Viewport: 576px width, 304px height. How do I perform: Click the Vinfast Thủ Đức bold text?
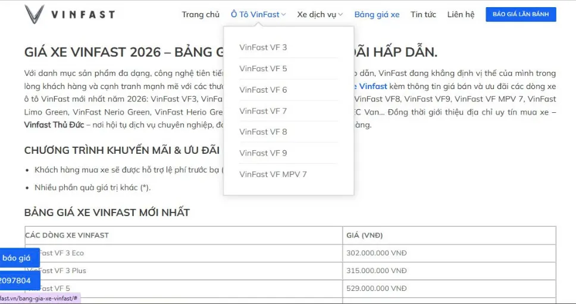54,125
